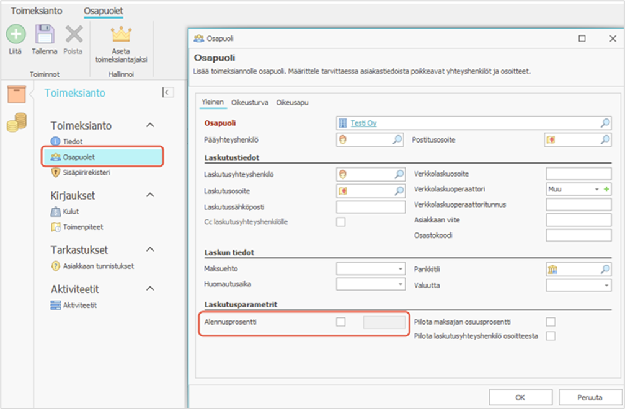
Task: Click the green Liitä add icon
Action: click(x=16, y=34)
